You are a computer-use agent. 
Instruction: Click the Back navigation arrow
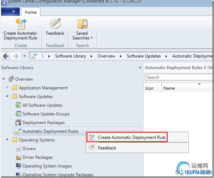(6, 56)
